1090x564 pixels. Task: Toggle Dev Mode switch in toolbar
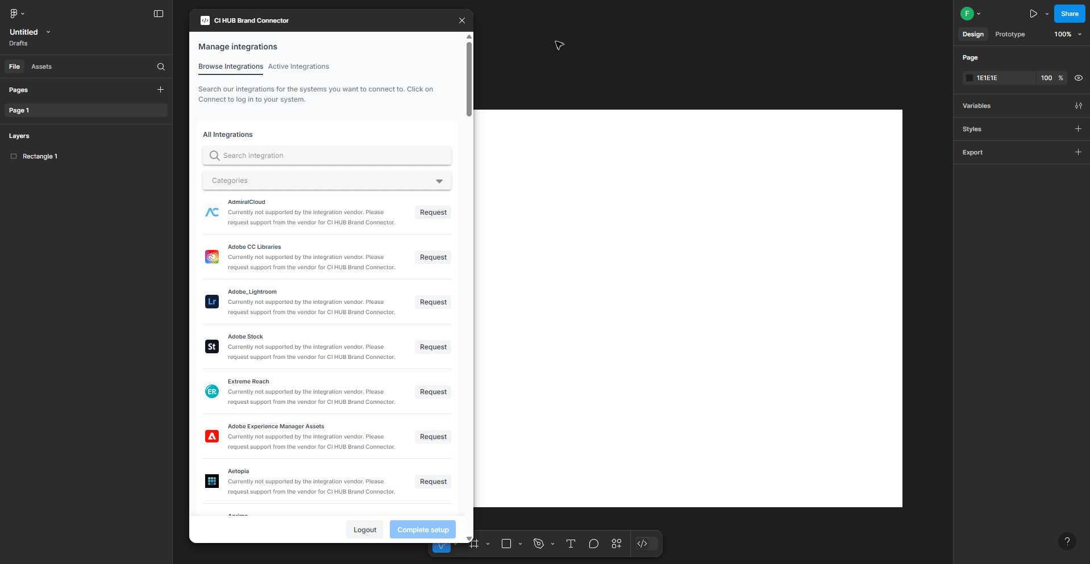tap(647, 544)
